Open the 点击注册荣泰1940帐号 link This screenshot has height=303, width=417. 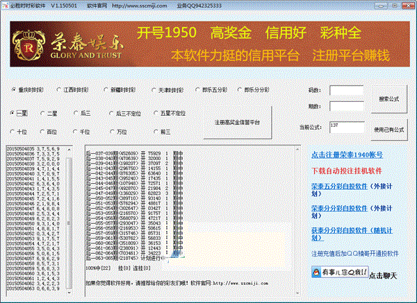(x=347, y=155)
